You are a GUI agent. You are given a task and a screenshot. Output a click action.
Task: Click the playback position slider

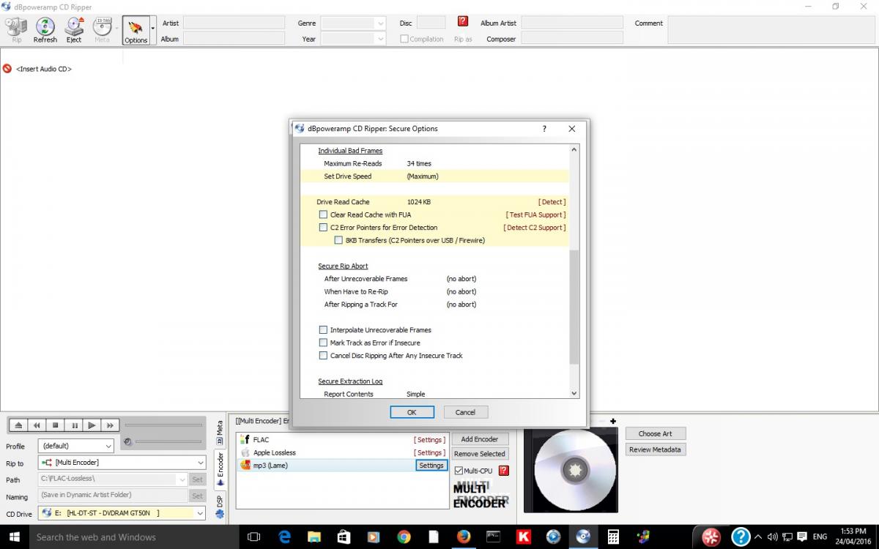coord(163,425)
